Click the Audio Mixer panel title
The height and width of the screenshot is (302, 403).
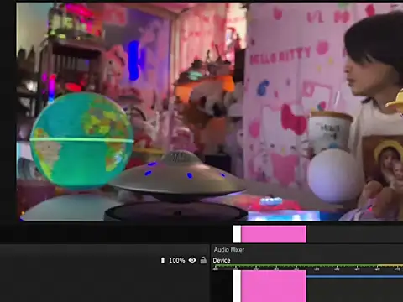pyautogui.click(x=229, y=249)
